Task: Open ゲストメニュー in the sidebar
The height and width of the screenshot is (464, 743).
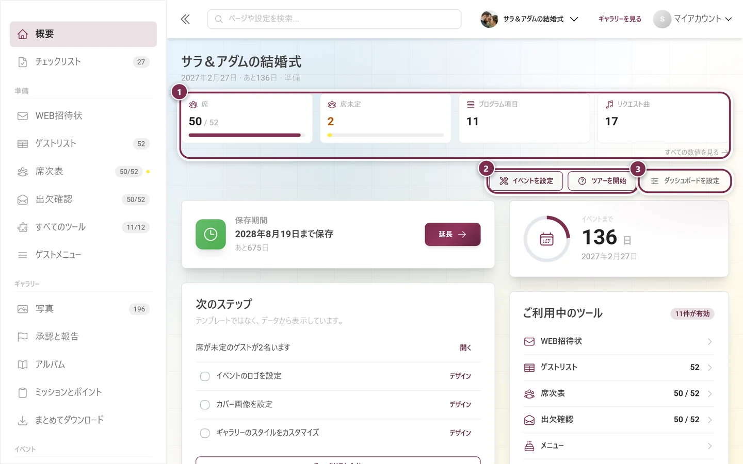Action: [x=83, y=255]
